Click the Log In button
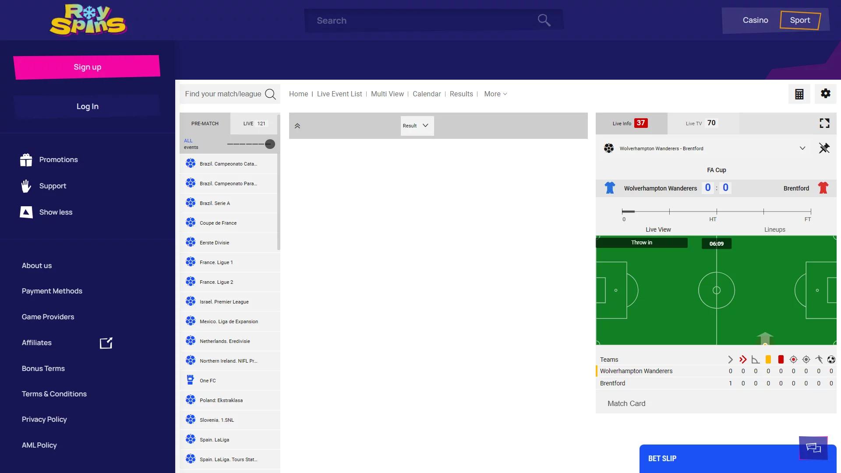The width and height of the screenshot is (841, 473). tap(87, 106)
